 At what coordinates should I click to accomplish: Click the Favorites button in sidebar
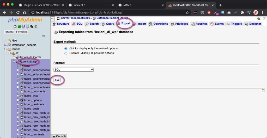22,32
